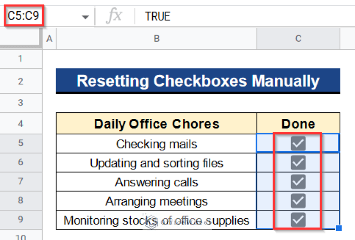The width and height of the screenshot is (355, 240).
Task: Select row 5 header
Action: [x=20, y=143]
